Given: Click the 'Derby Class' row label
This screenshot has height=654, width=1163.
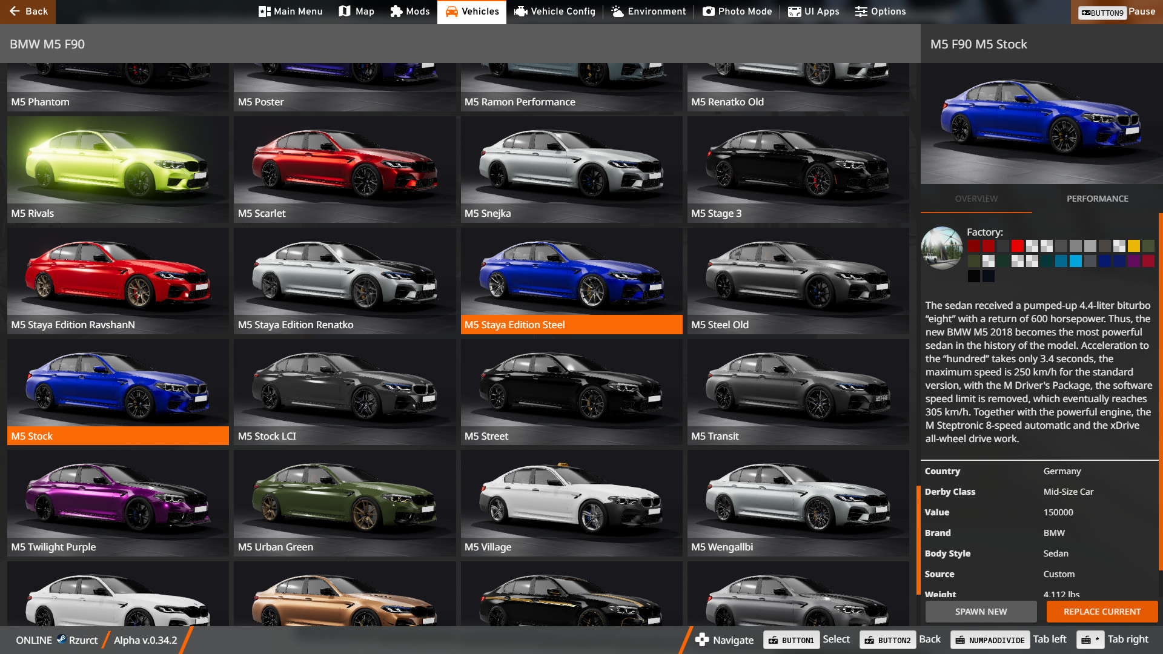Looking at the screenshot, I should point(950,492).
